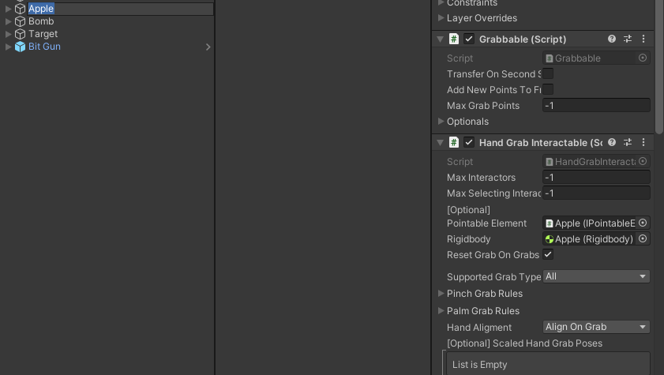This screenshot has width=664, height=375.
Task: Collapse Hand Grab Interactable component
Action: click(441, 143)
